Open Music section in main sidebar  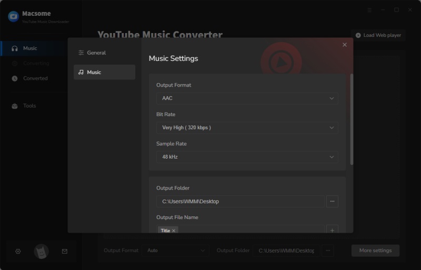coord(34,48)
